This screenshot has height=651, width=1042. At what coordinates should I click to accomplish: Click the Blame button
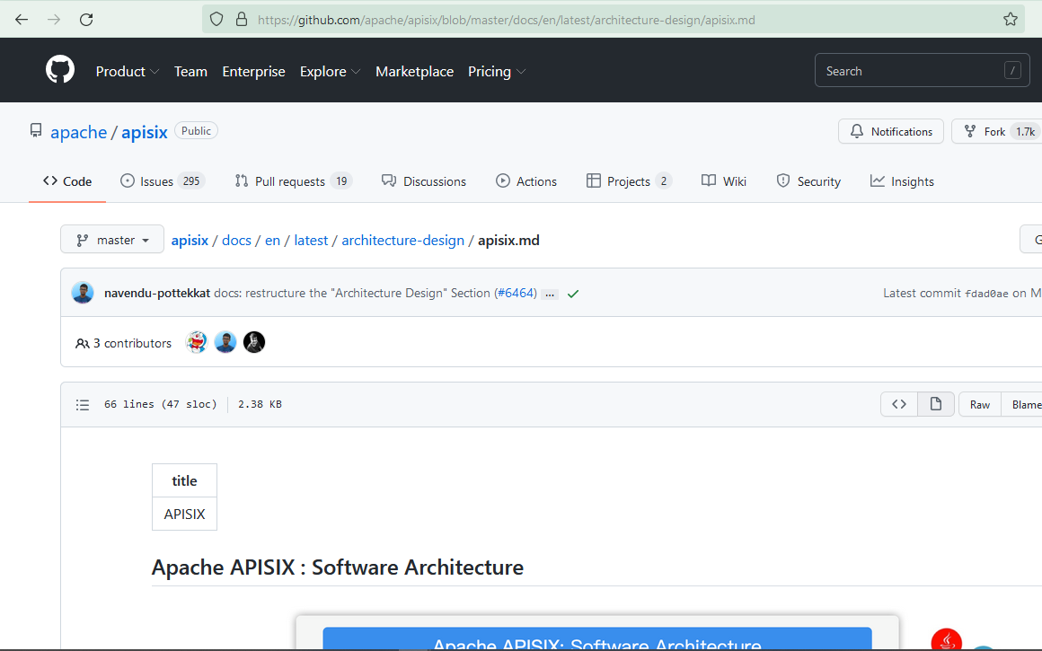pos(1021,404)
